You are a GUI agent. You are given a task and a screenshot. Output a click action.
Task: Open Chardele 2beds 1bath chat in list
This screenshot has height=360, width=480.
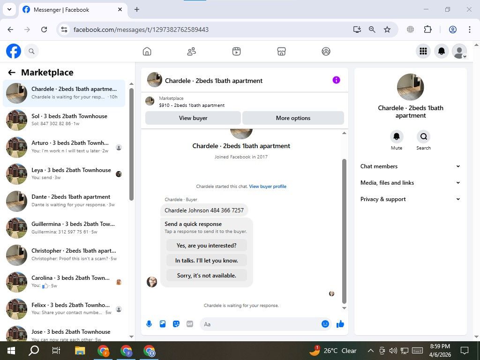(x=64, y=93)
